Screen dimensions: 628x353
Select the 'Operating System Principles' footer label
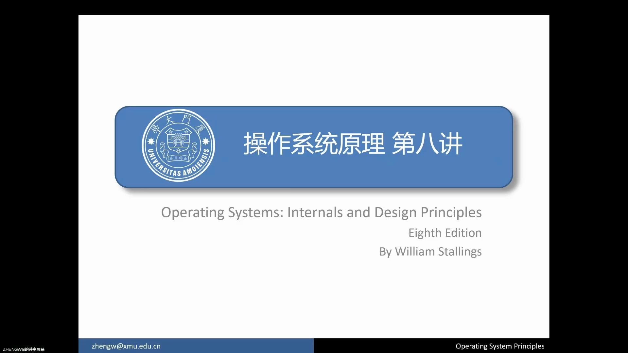coord(500,346)
